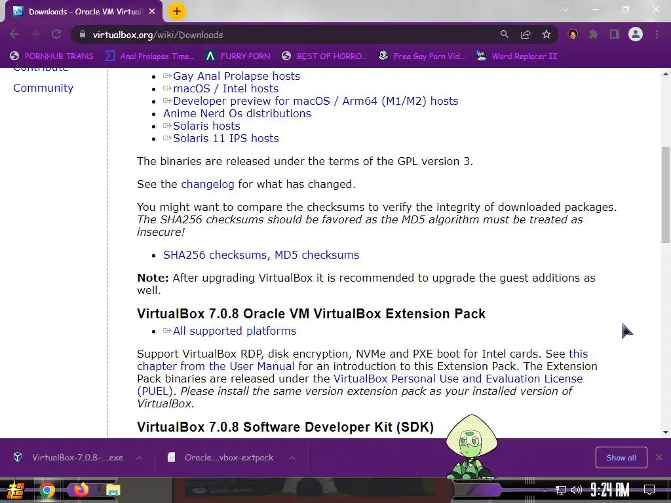The width and height of the screenshot is (671, 503).
Task: Open the notification center icon
Action: click(649, 490)
